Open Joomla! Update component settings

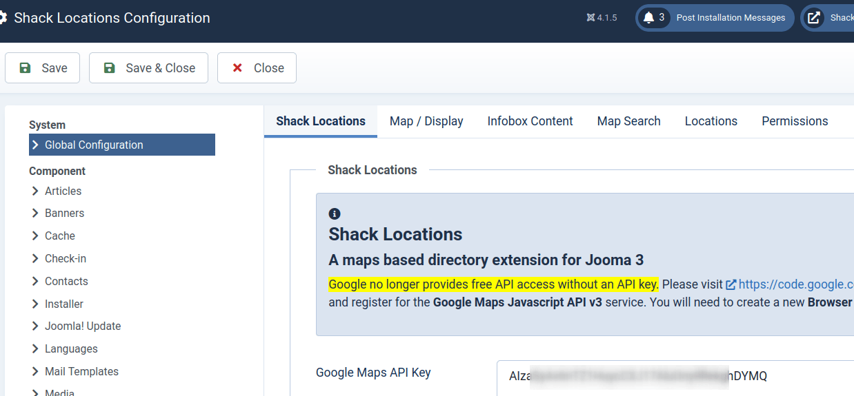click(x=83, y=326)
